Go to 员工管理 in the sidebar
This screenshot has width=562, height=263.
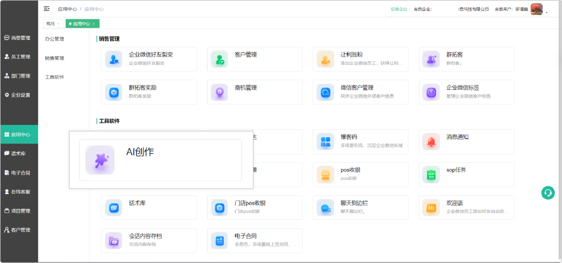(17, 57)
